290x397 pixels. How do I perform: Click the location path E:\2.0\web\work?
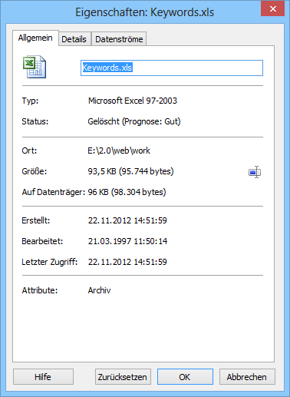[x=119, y=151]
